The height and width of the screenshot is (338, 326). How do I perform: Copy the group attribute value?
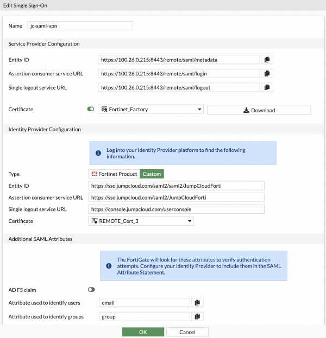pos(197,316)
